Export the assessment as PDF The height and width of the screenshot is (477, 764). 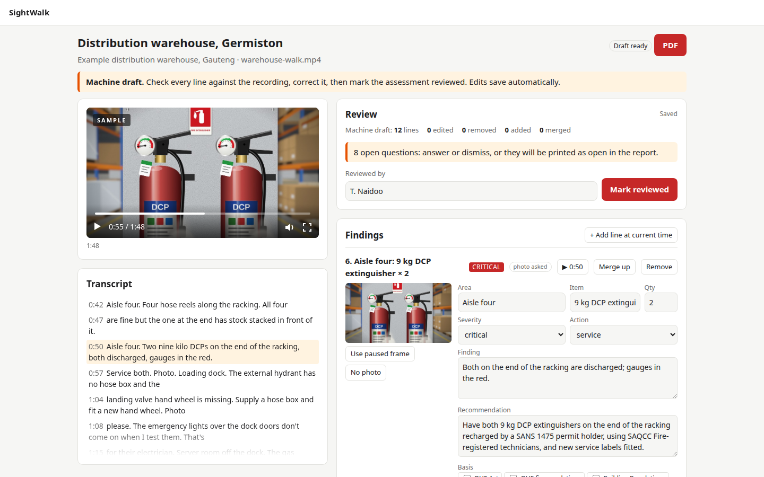pos(670,45)
